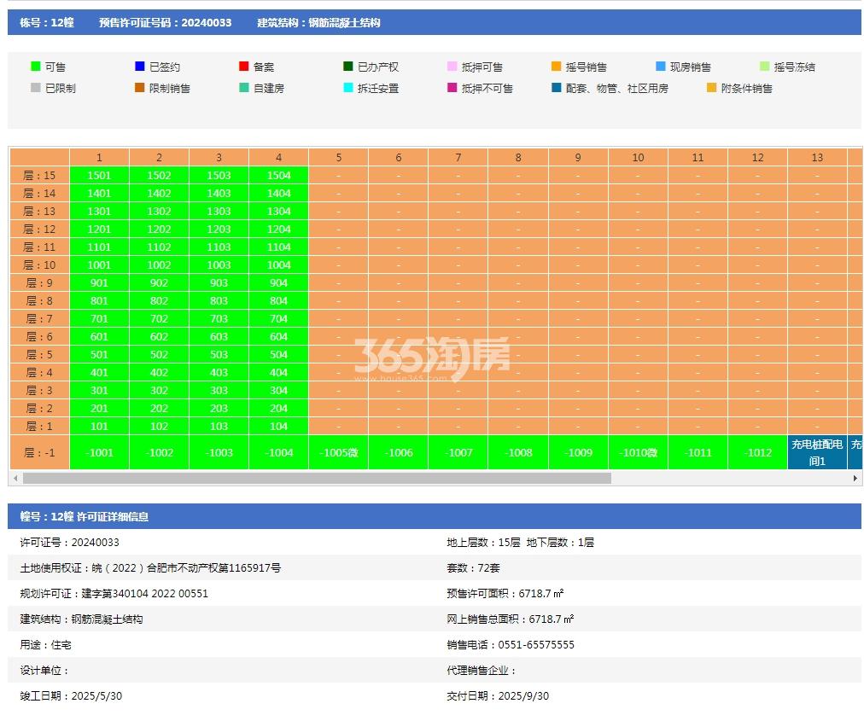This screenshot has width=864, height=721.
Task: Click the 销售电话：0551-65575555 text
Action: pyautogui.click(x=511, y=645)
